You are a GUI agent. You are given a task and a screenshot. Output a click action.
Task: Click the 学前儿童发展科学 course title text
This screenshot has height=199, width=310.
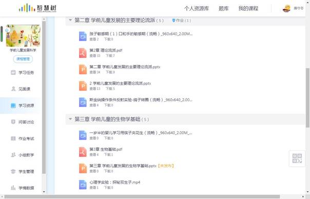(23, 50)
